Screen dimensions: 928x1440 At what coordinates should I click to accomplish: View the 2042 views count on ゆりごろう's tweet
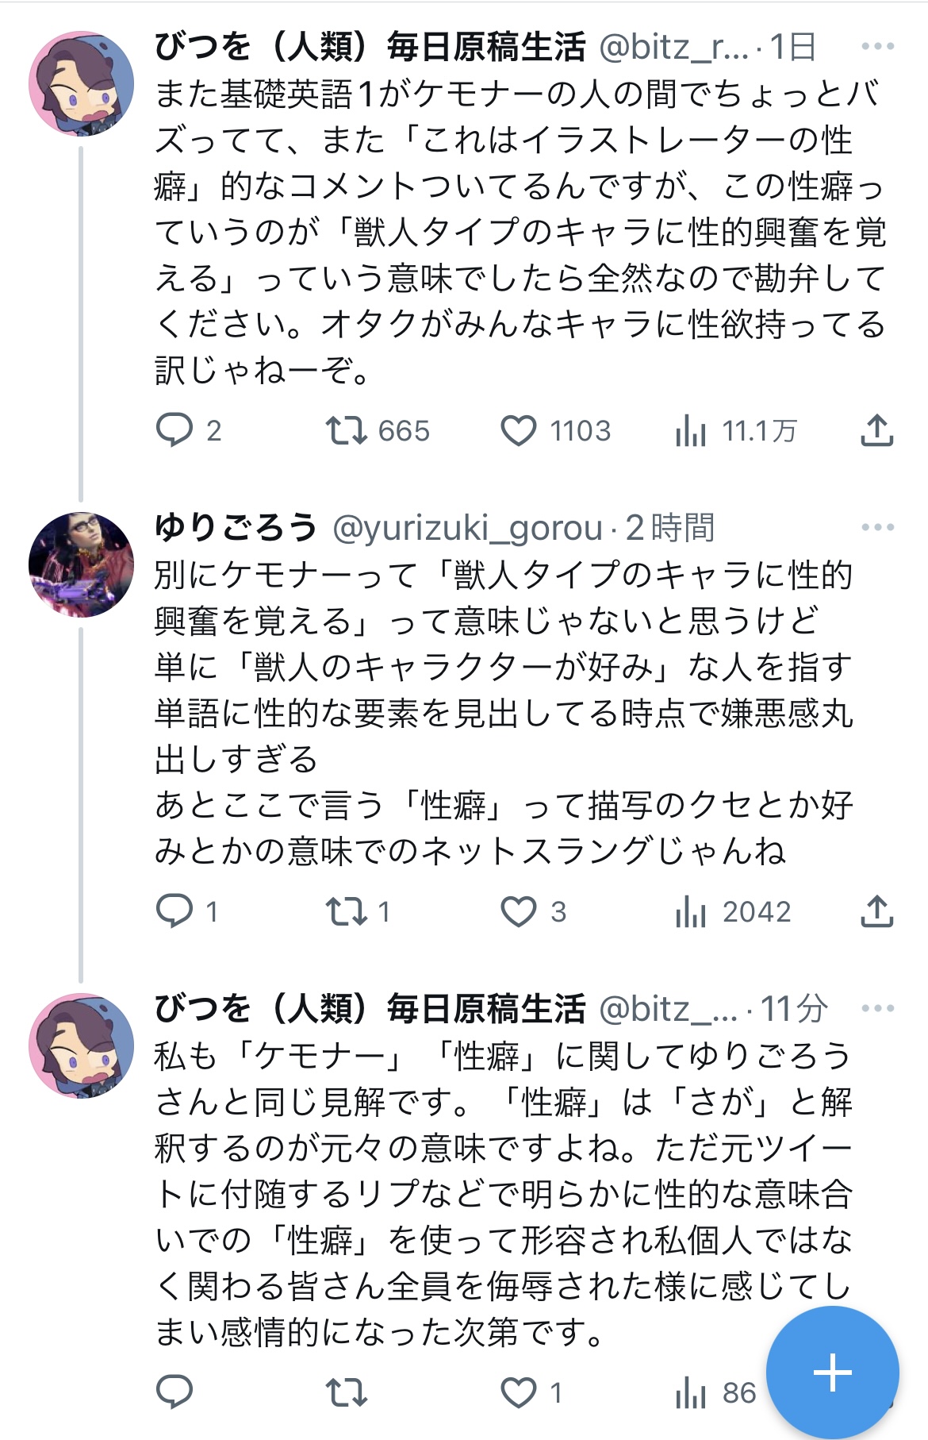coord(691,911)
